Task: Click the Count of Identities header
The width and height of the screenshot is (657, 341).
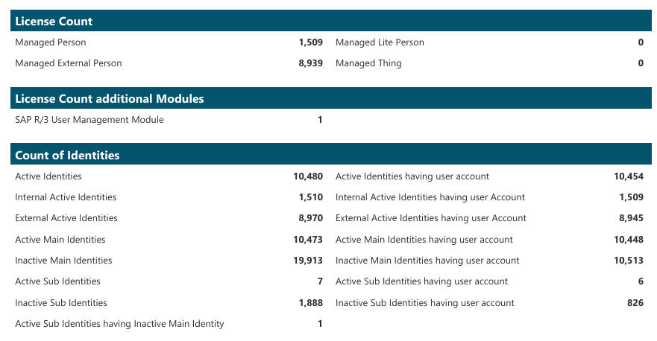Action: pyautogui.click(x=331, y=155)
